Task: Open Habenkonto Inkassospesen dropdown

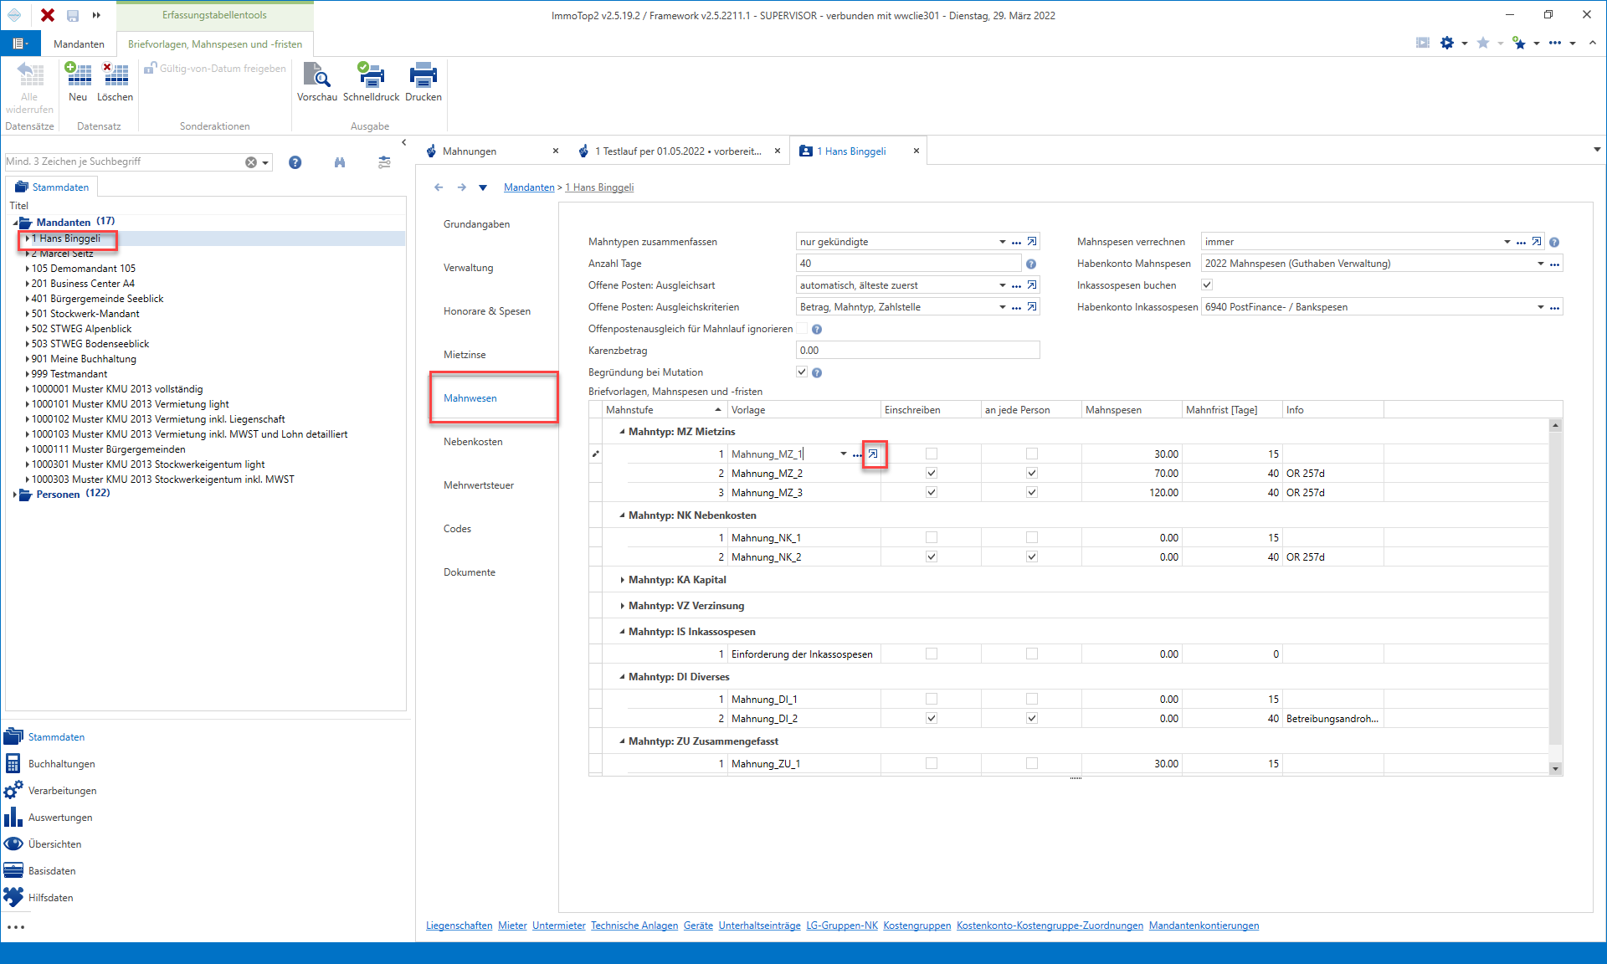Action: click(x=1540, y=307)
